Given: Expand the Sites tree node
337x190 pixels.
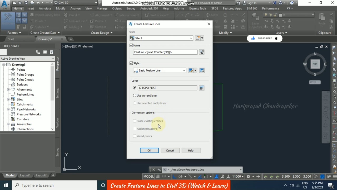Looking at the screenshot, I should [x=8, y=99].
